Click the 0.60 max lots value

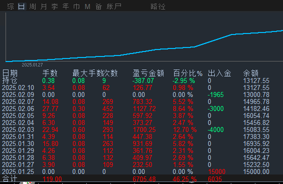point(78,130)
